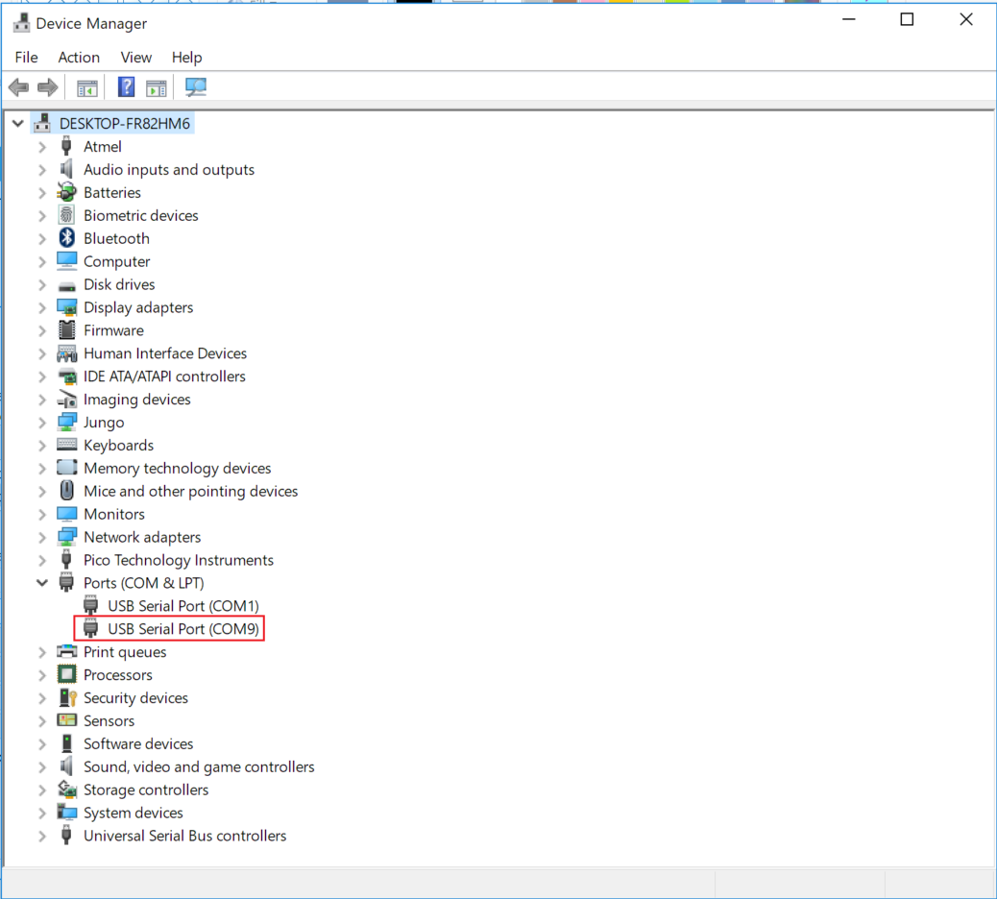The image size is (997, 899).
Task: Expand Sound, video and game controllers
Action: pyautogui.click(x=42, y=766)
